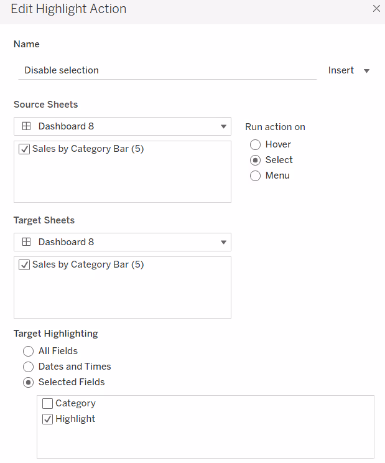Select All Fields for target highlighting

pyautogui.click(x=28, y=351)
